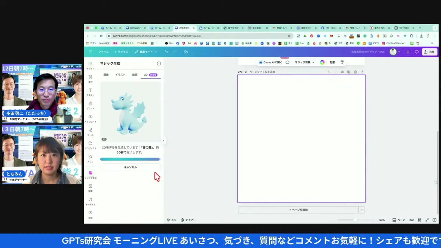Switch to the 動画 tab in マジック生成
Screen dimensions: 441x248
pyautogui.click(x=135, y=75)
